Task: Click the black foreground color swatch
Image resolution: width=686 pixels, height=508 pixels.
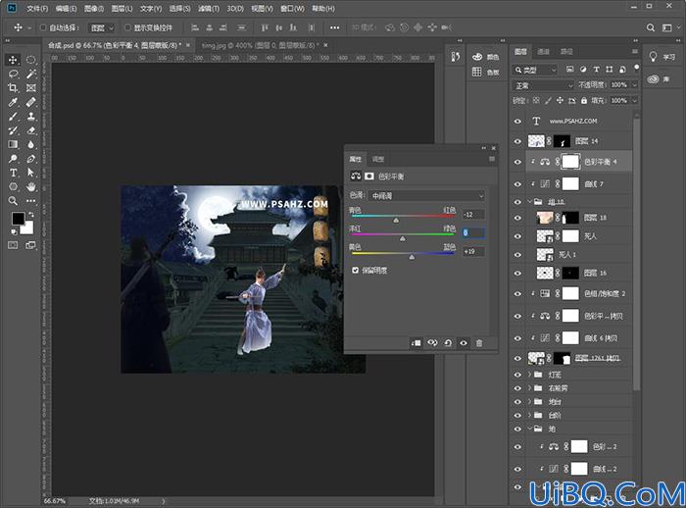Action: (18, 219)
